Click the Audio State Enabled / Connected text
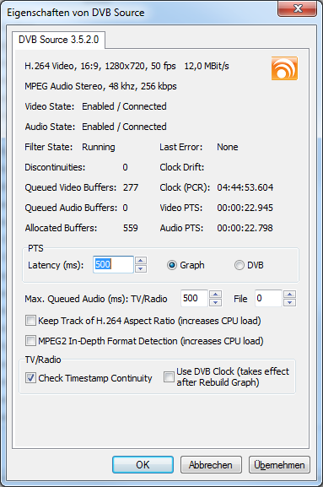This screenshot has width=323, height=487. pyautogui.click(x=124, y=127)
